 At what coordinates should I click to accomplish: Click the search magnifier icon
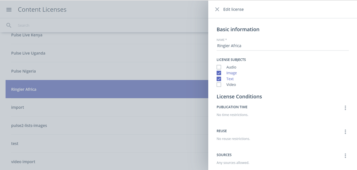pyautogui.click(x=9, y=25)
